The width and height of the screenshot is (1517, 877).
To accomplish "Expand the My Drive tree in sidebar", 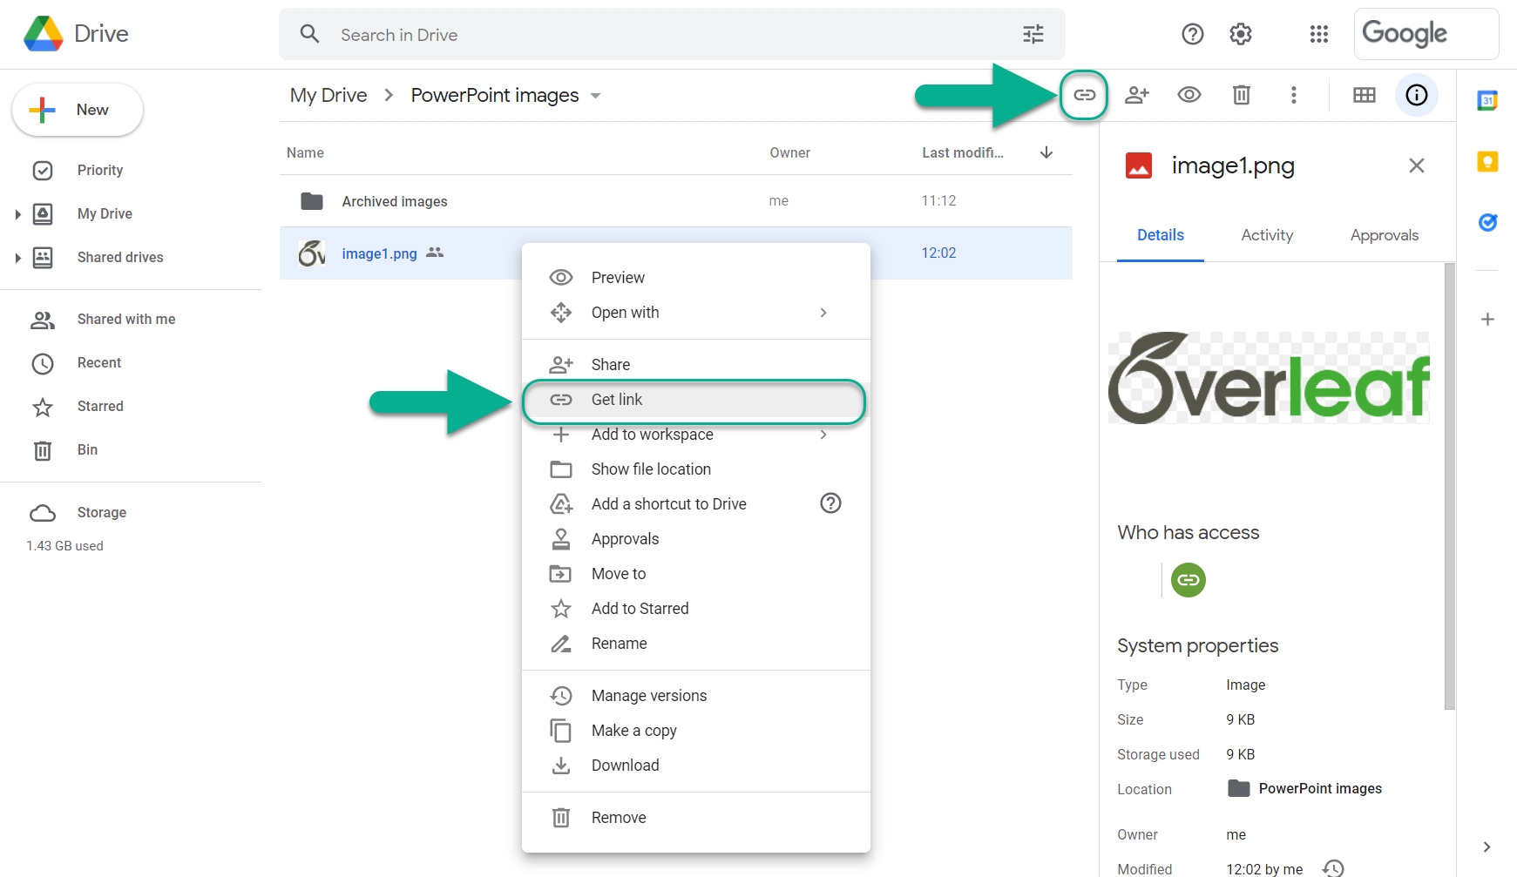I will [x=17, y=214].
